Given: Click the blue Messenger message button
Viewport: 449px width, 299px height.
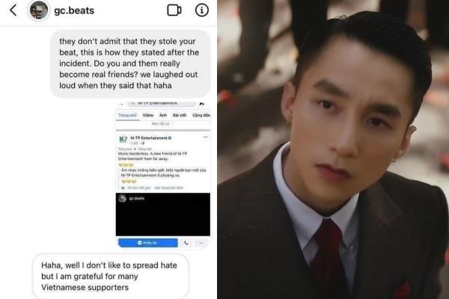Looking at the screenshot, I should pos(148,243).
